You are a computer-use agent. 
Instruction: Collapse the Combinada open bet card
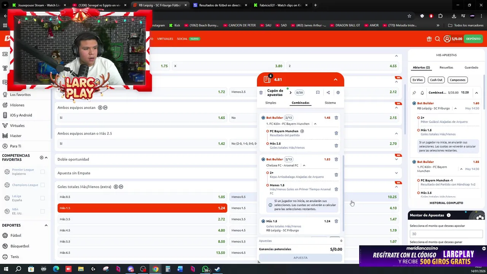tap(476, 93)
